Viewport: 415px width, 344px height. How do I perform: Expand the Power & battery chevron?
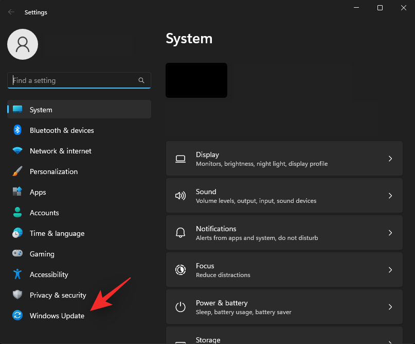click(390, 307)
